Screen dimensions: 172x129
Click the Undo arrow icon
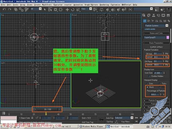[x=4, y=9]
